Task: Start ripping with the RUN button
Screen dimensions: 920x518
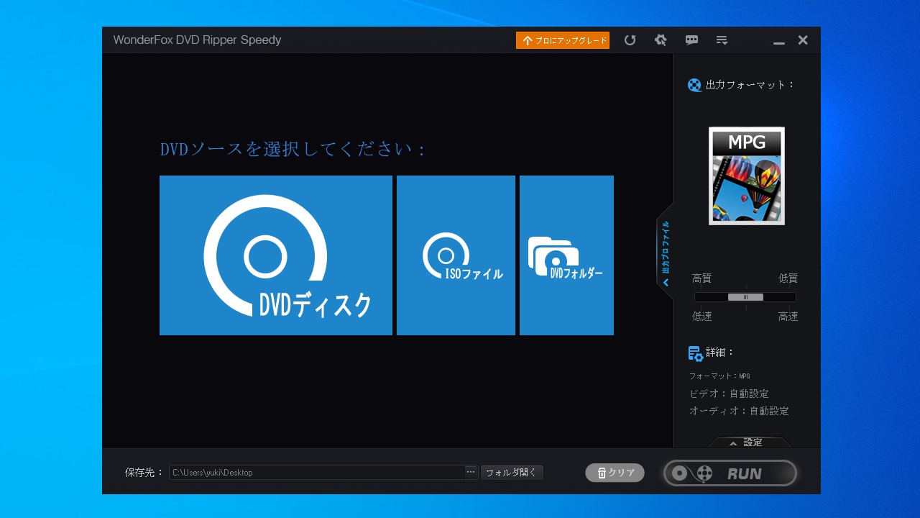Action: tap(730, 473)
